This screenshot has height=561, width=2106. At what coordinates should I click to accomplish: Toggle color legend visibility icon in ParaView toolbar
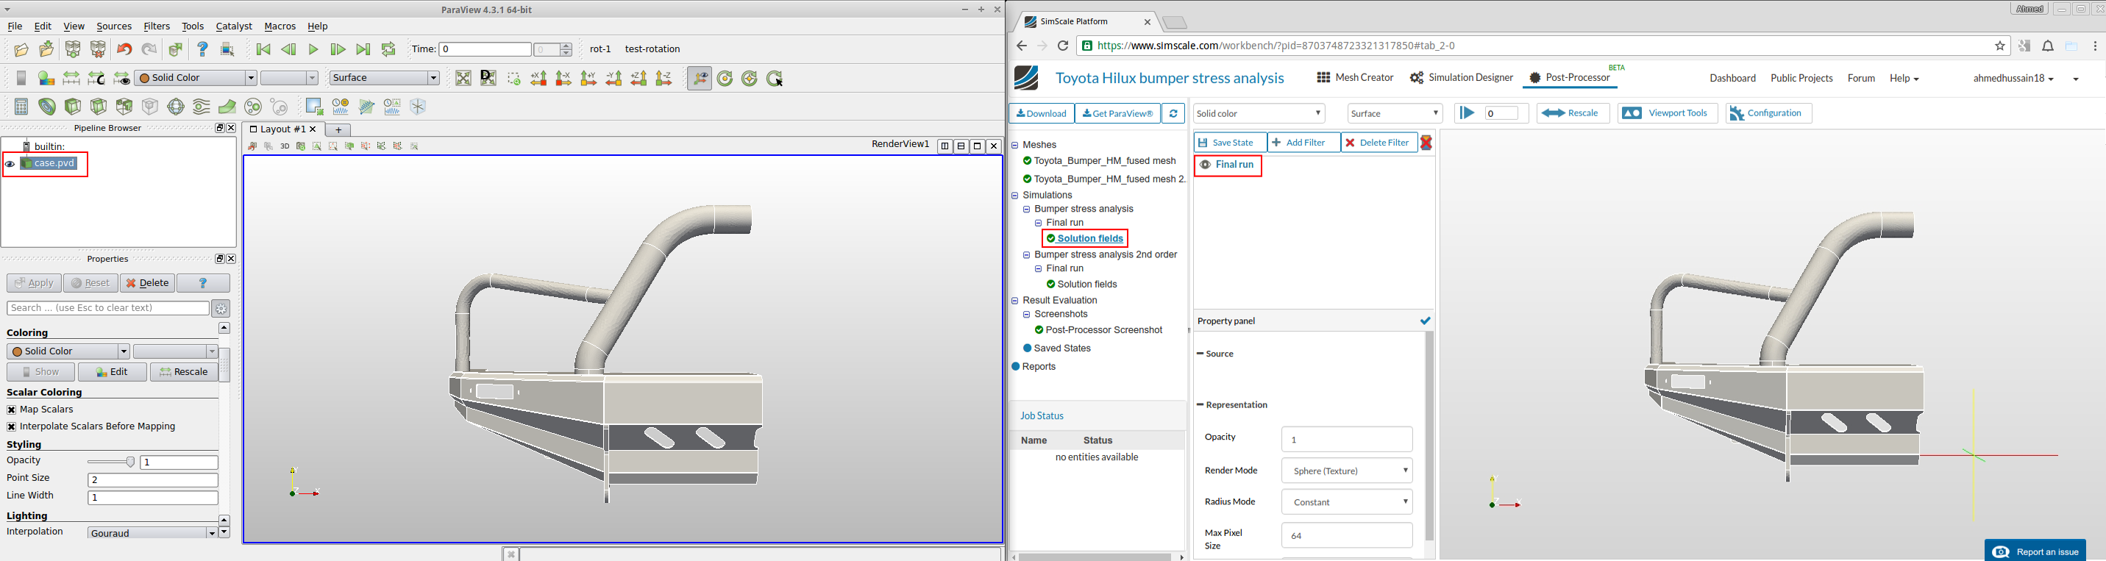click(x=21, y=79)
